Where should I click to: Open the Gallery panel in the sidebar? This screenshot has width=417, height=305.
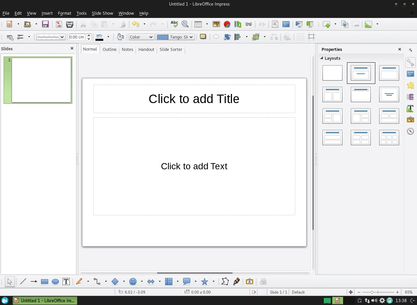(410, 119)
